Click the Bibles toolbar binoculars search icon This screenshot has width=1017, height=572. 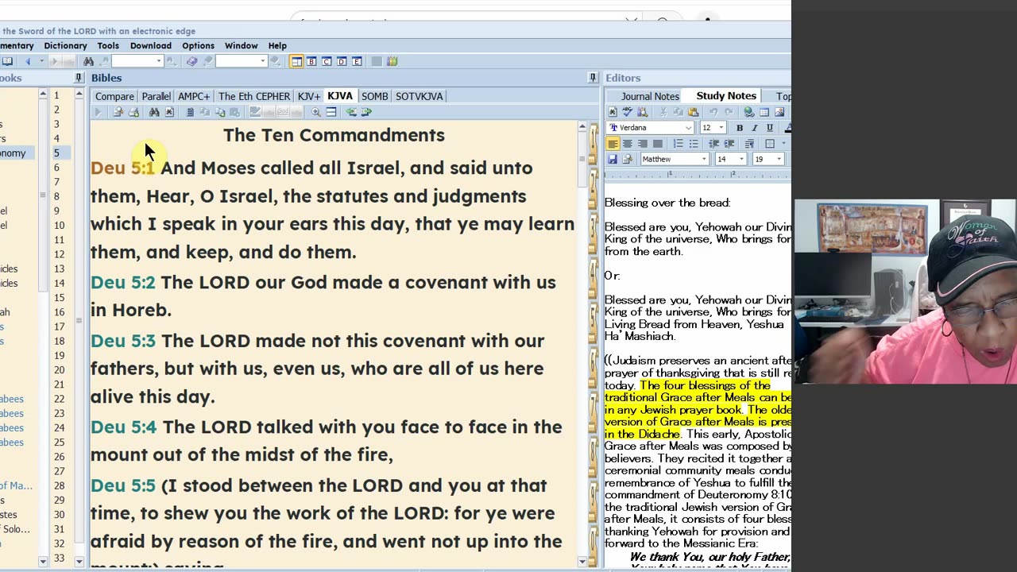pos(154,112)
